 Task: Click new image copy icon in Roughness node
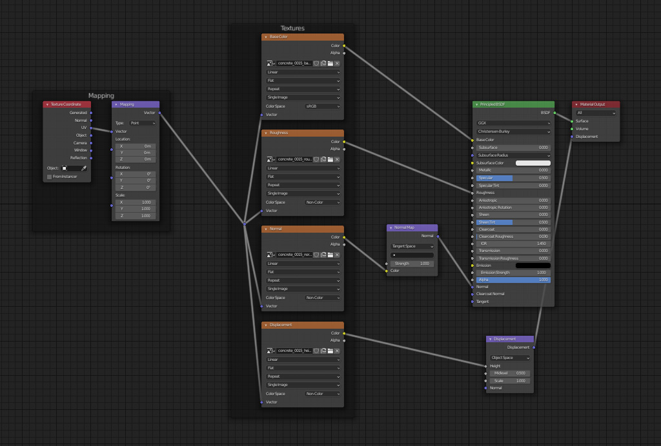click(323, 159)
